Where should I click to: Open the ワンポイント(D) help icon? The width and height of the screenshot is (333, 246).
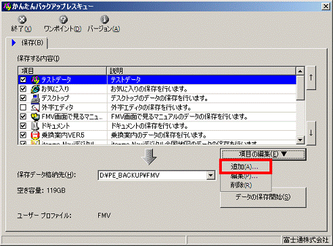click(x=63, y=20)
